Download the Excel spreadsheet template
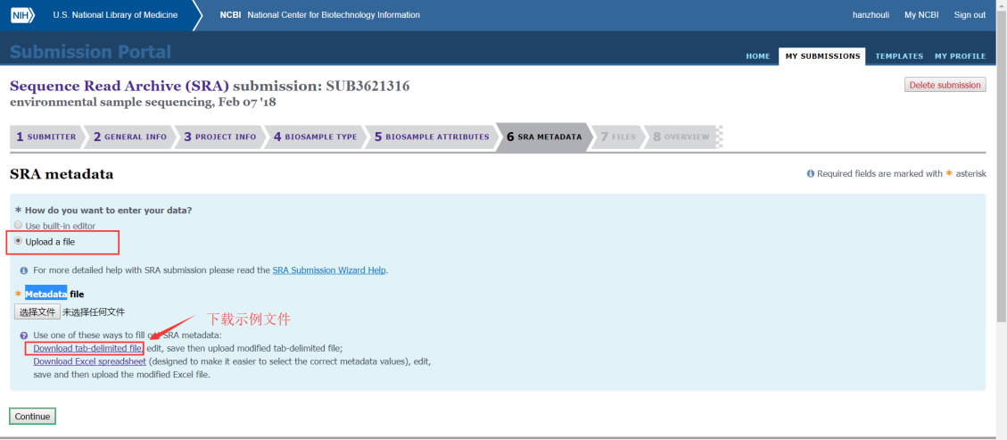The height and width of the screenshot is (440, 1007). (x=89, y=361)
